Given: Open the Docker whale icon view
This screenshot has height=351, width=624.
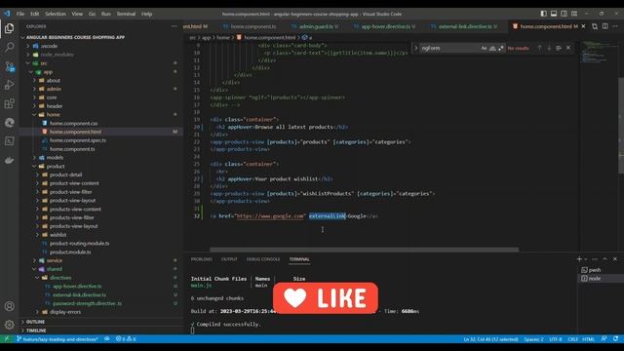Looking at the screenshot, I should (9, 160).
